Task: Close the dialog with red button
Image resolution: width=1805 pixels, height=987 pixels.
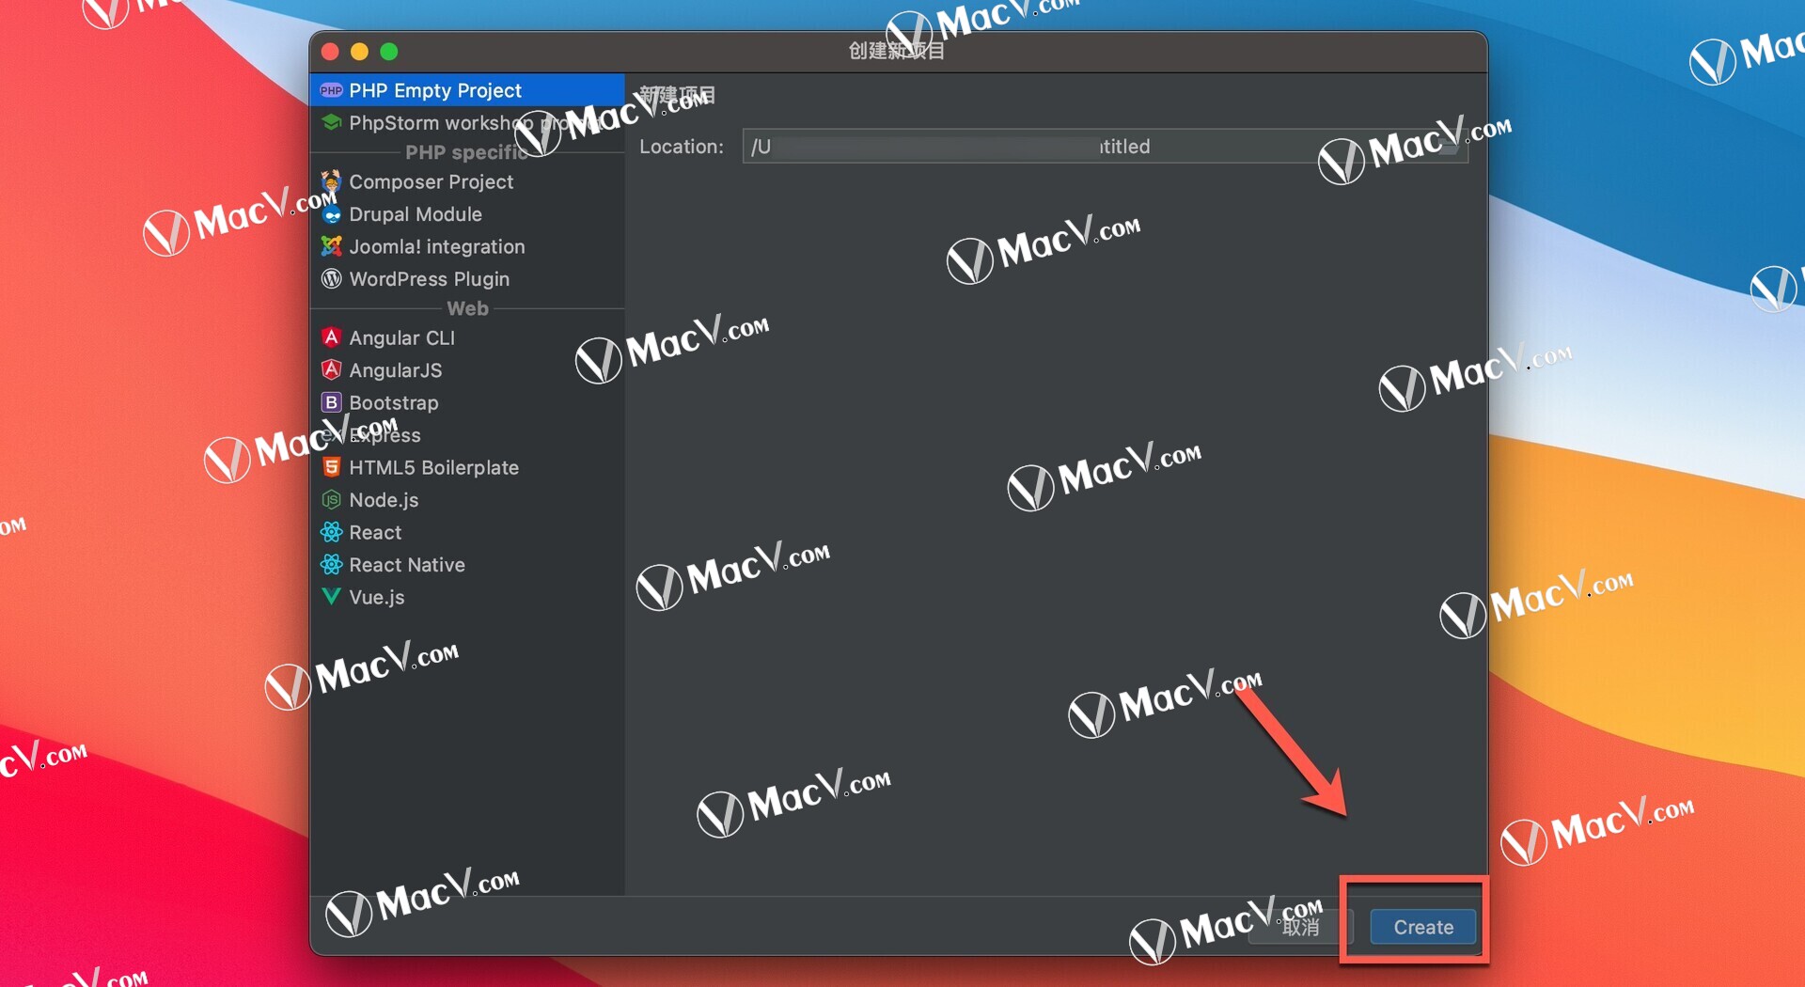Action: (x=330, y=51)
